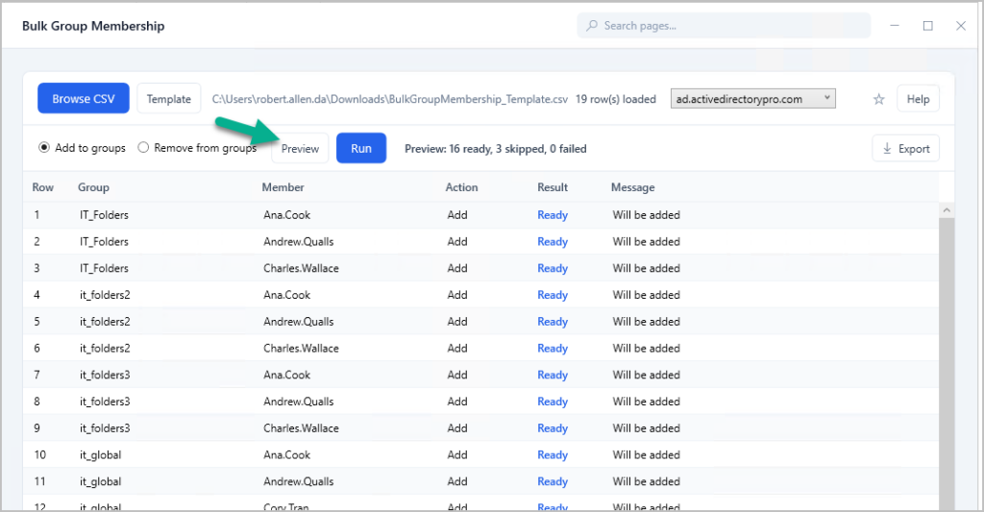Export the results list
Screen dimensions: 984x512
click(905, 149)
